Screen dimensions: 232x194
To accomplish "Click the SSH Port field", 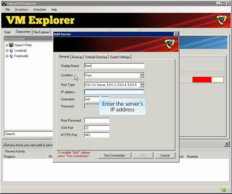I will pyautogui.click(x=97, y=128).
